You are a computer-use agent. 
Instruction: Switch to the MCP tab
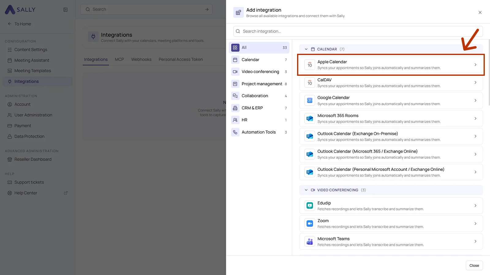[119, 59]
